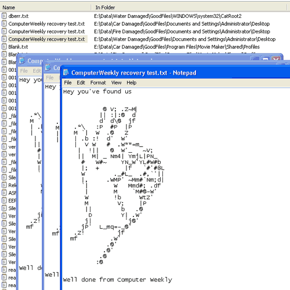Select the dberr.txt file icon
The image size is (290, 290).
click(4, 16)
